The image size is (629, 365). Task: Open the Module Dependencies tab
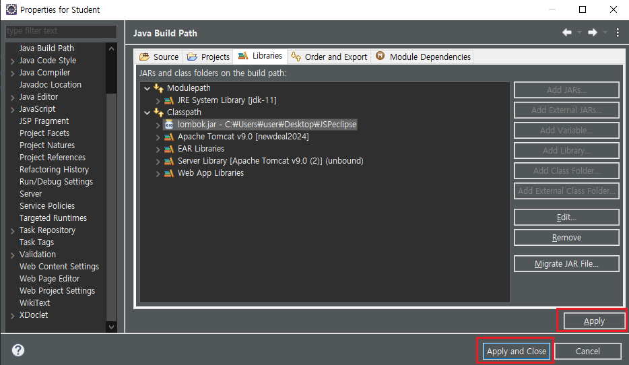422,57
